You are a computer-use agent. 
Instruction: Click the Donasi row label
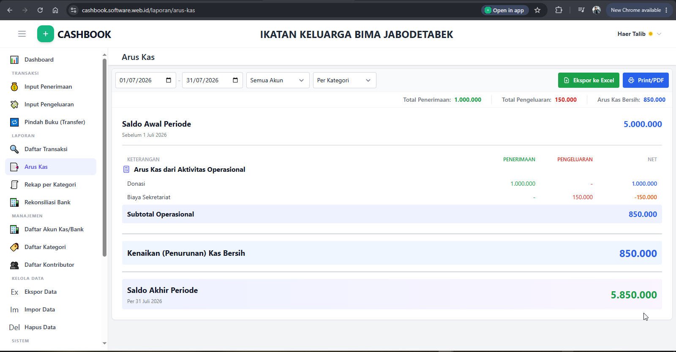(136, 184)
